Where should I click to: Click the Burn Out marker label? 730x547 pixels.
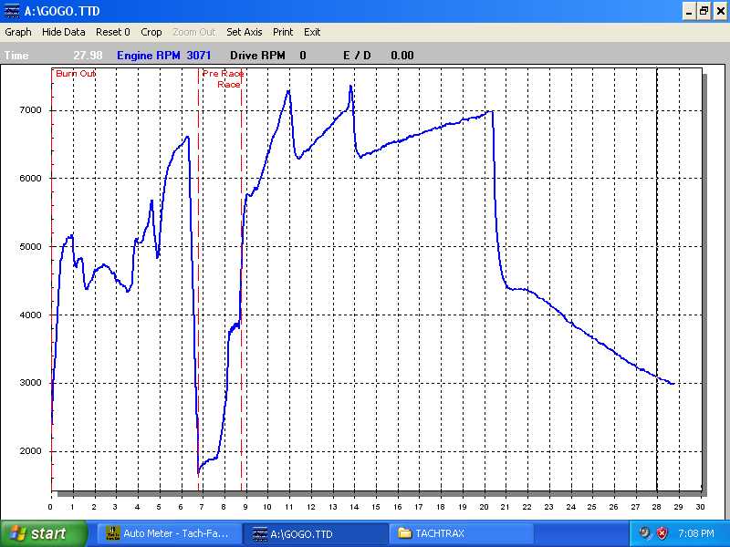pos(76,74)
